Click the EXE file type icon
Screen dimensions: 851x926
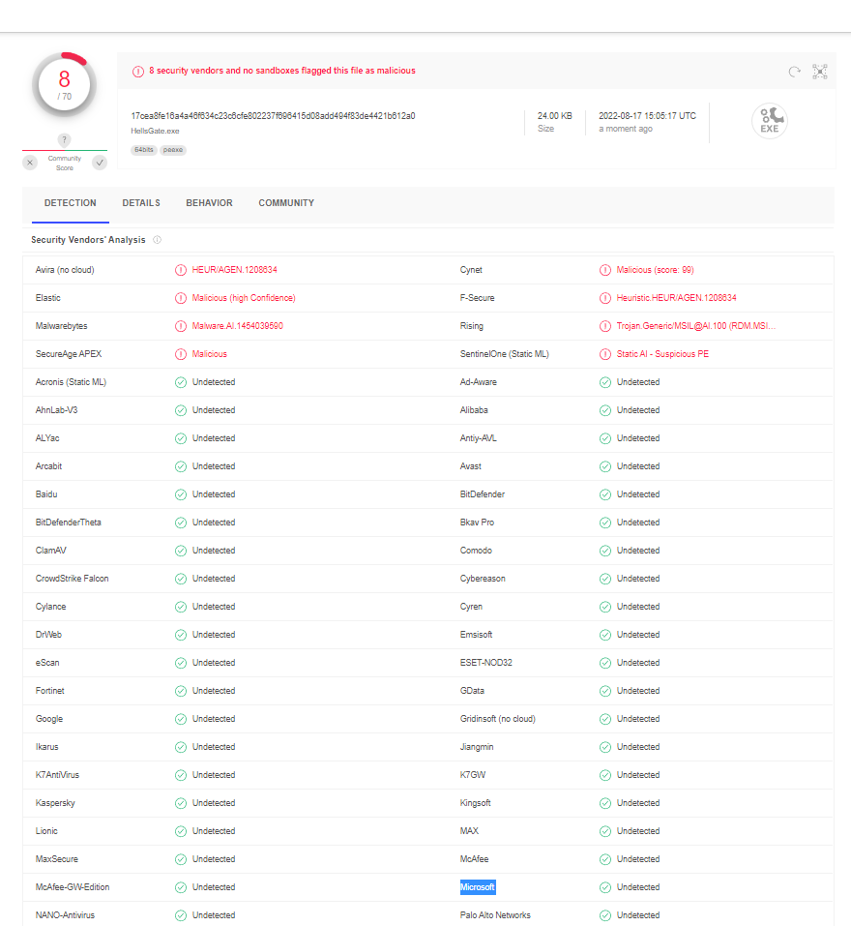point(770,121)
